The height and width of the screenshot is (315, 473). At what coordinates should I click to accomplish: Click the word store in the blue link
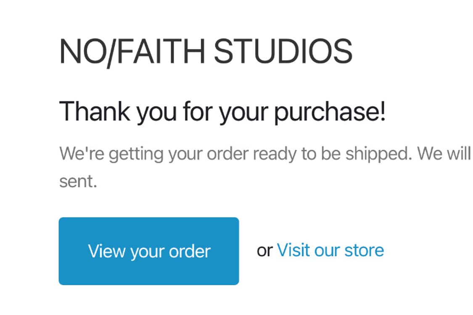(x=364, y=250)
